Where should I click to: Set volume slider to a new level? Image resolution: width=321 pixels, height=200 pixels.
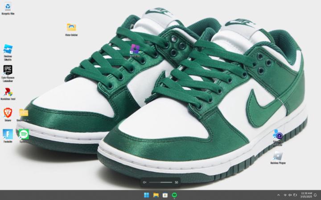[x=165, y=182]
